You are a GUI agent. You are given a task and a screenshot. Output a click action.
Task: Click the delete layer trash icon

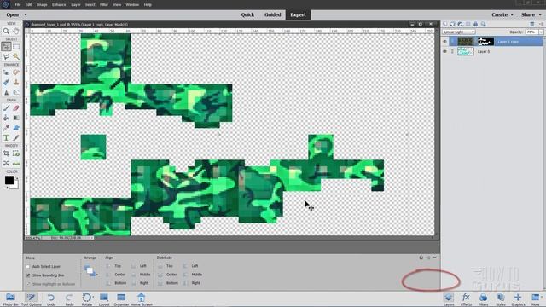click(x=532, y=24)
